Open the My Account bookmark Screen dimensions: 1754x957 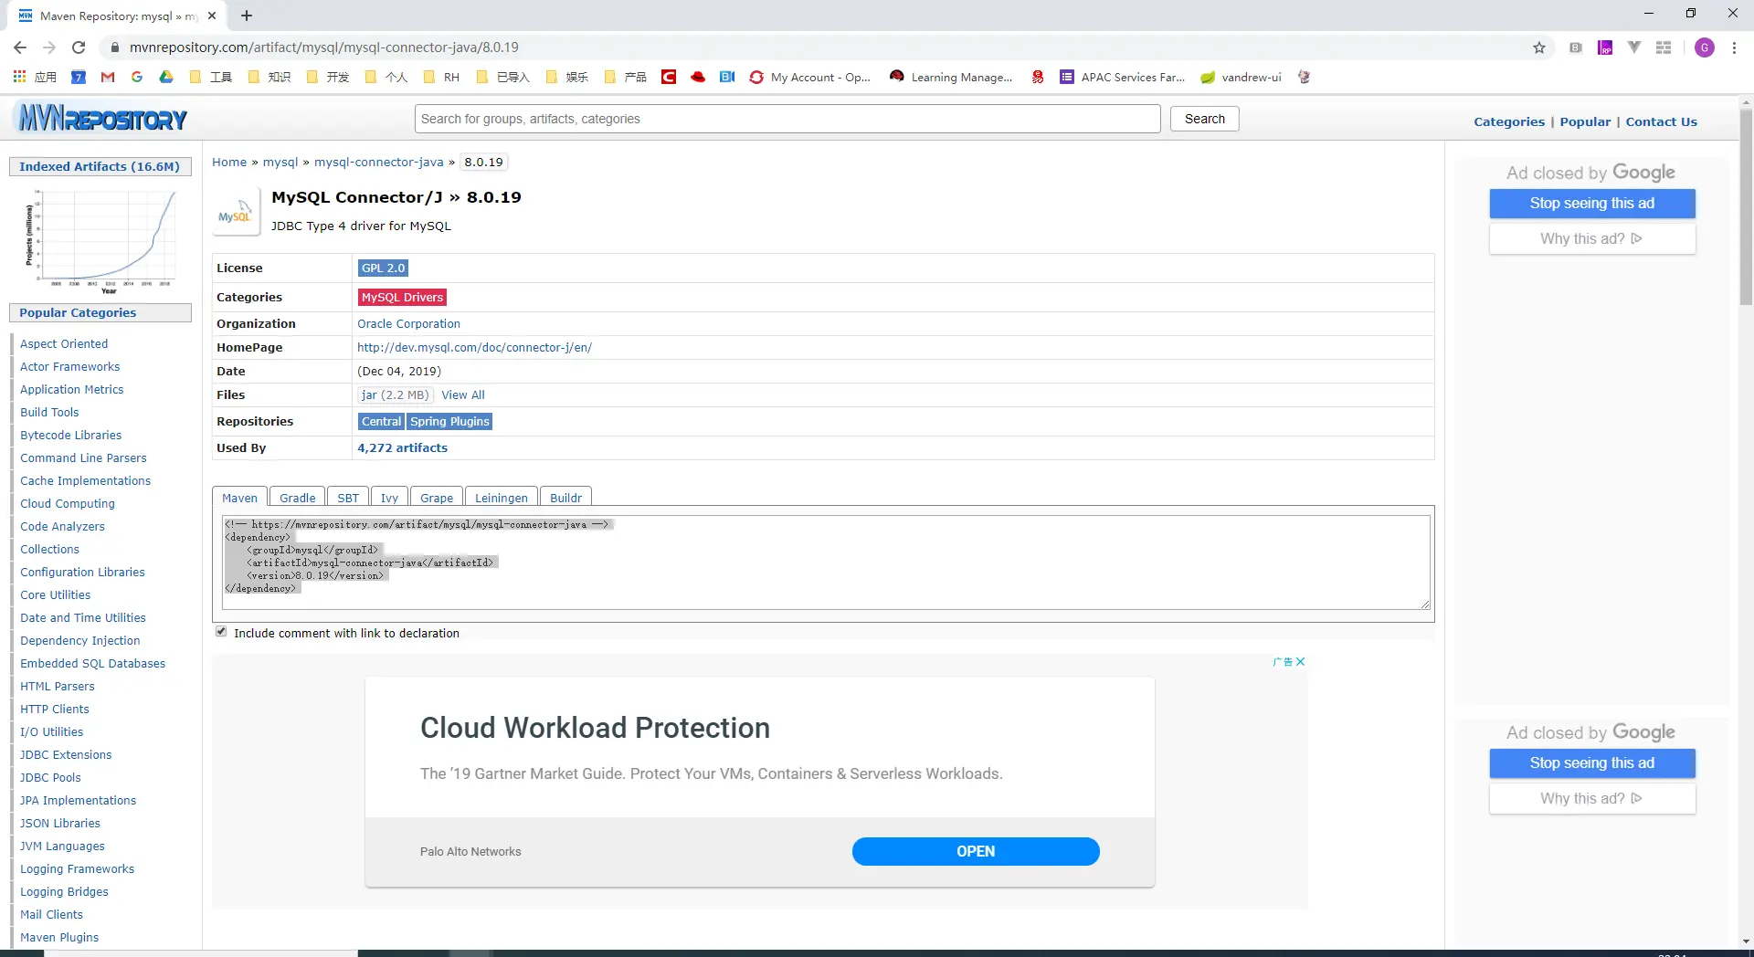(809, 77)
